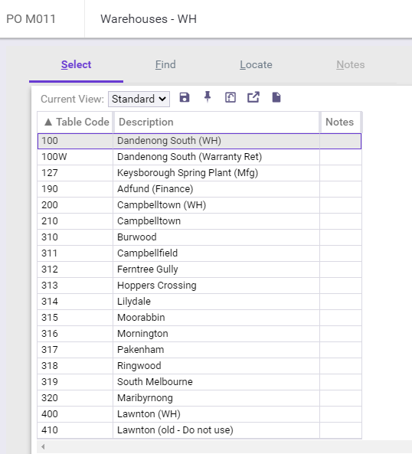
Task: Click the export external link icon
Action: tap(253, 97)
